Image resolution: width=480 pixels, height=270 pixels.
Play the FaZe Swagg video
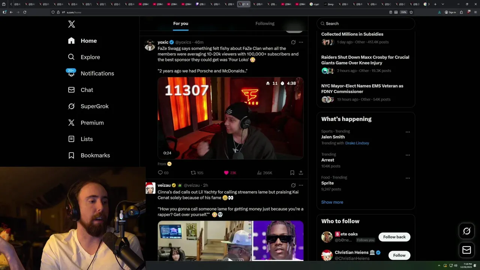point(230,118)
